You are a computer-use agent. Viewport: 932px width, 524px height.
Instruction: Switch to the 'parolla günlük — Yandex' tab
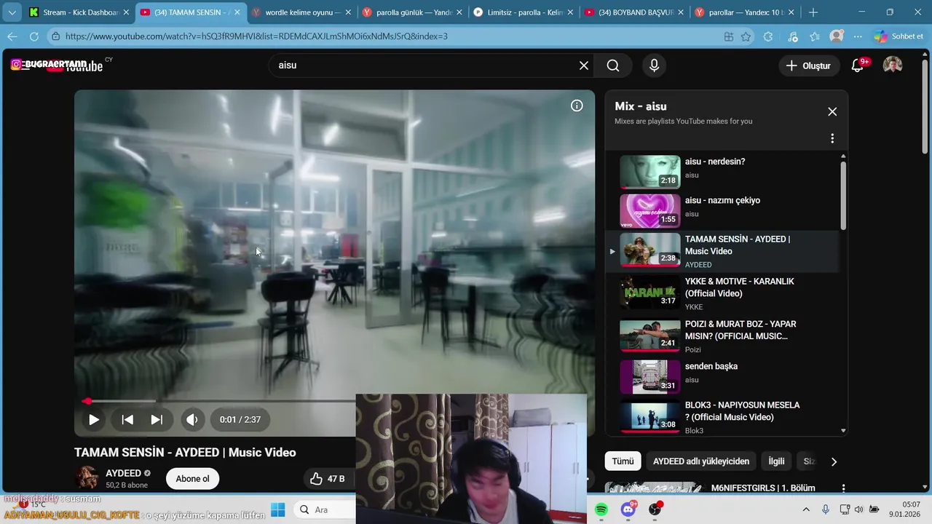click(x=413, y=12)
